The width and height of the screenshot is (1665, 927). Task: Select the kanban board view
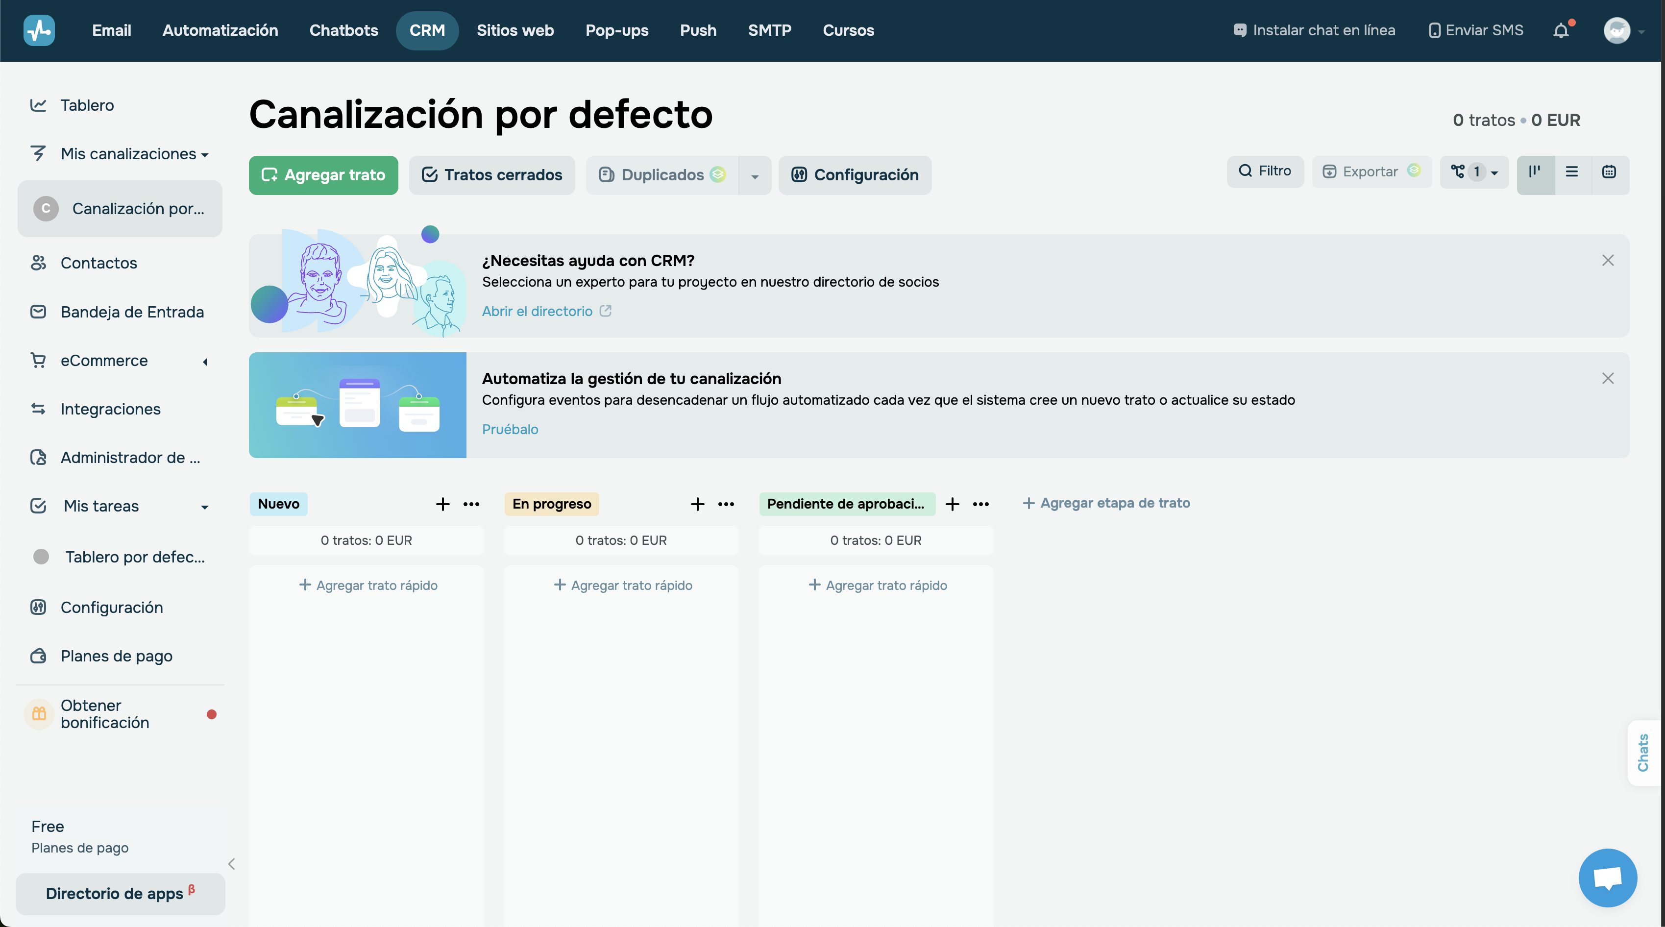[1536, 172]
